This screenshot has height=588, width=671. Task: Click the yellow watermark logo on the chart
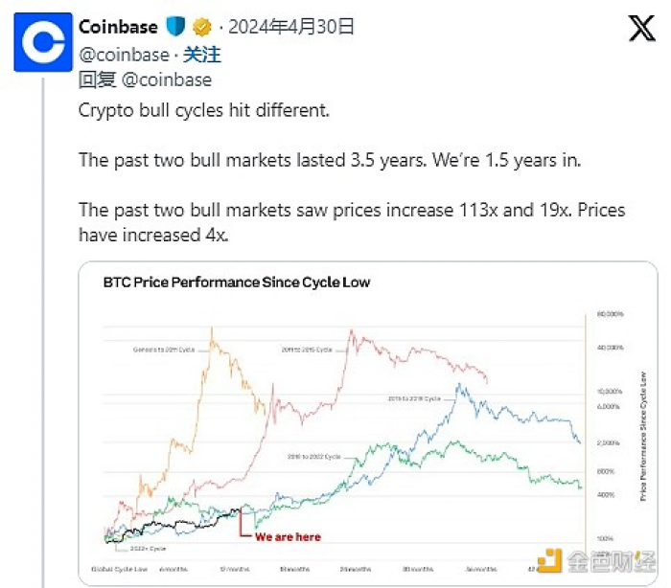tap(549, 560)
